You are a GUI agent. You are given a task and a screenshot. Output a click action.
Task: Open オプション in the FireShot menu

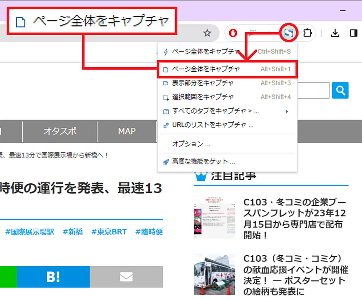tap(227, 144)
